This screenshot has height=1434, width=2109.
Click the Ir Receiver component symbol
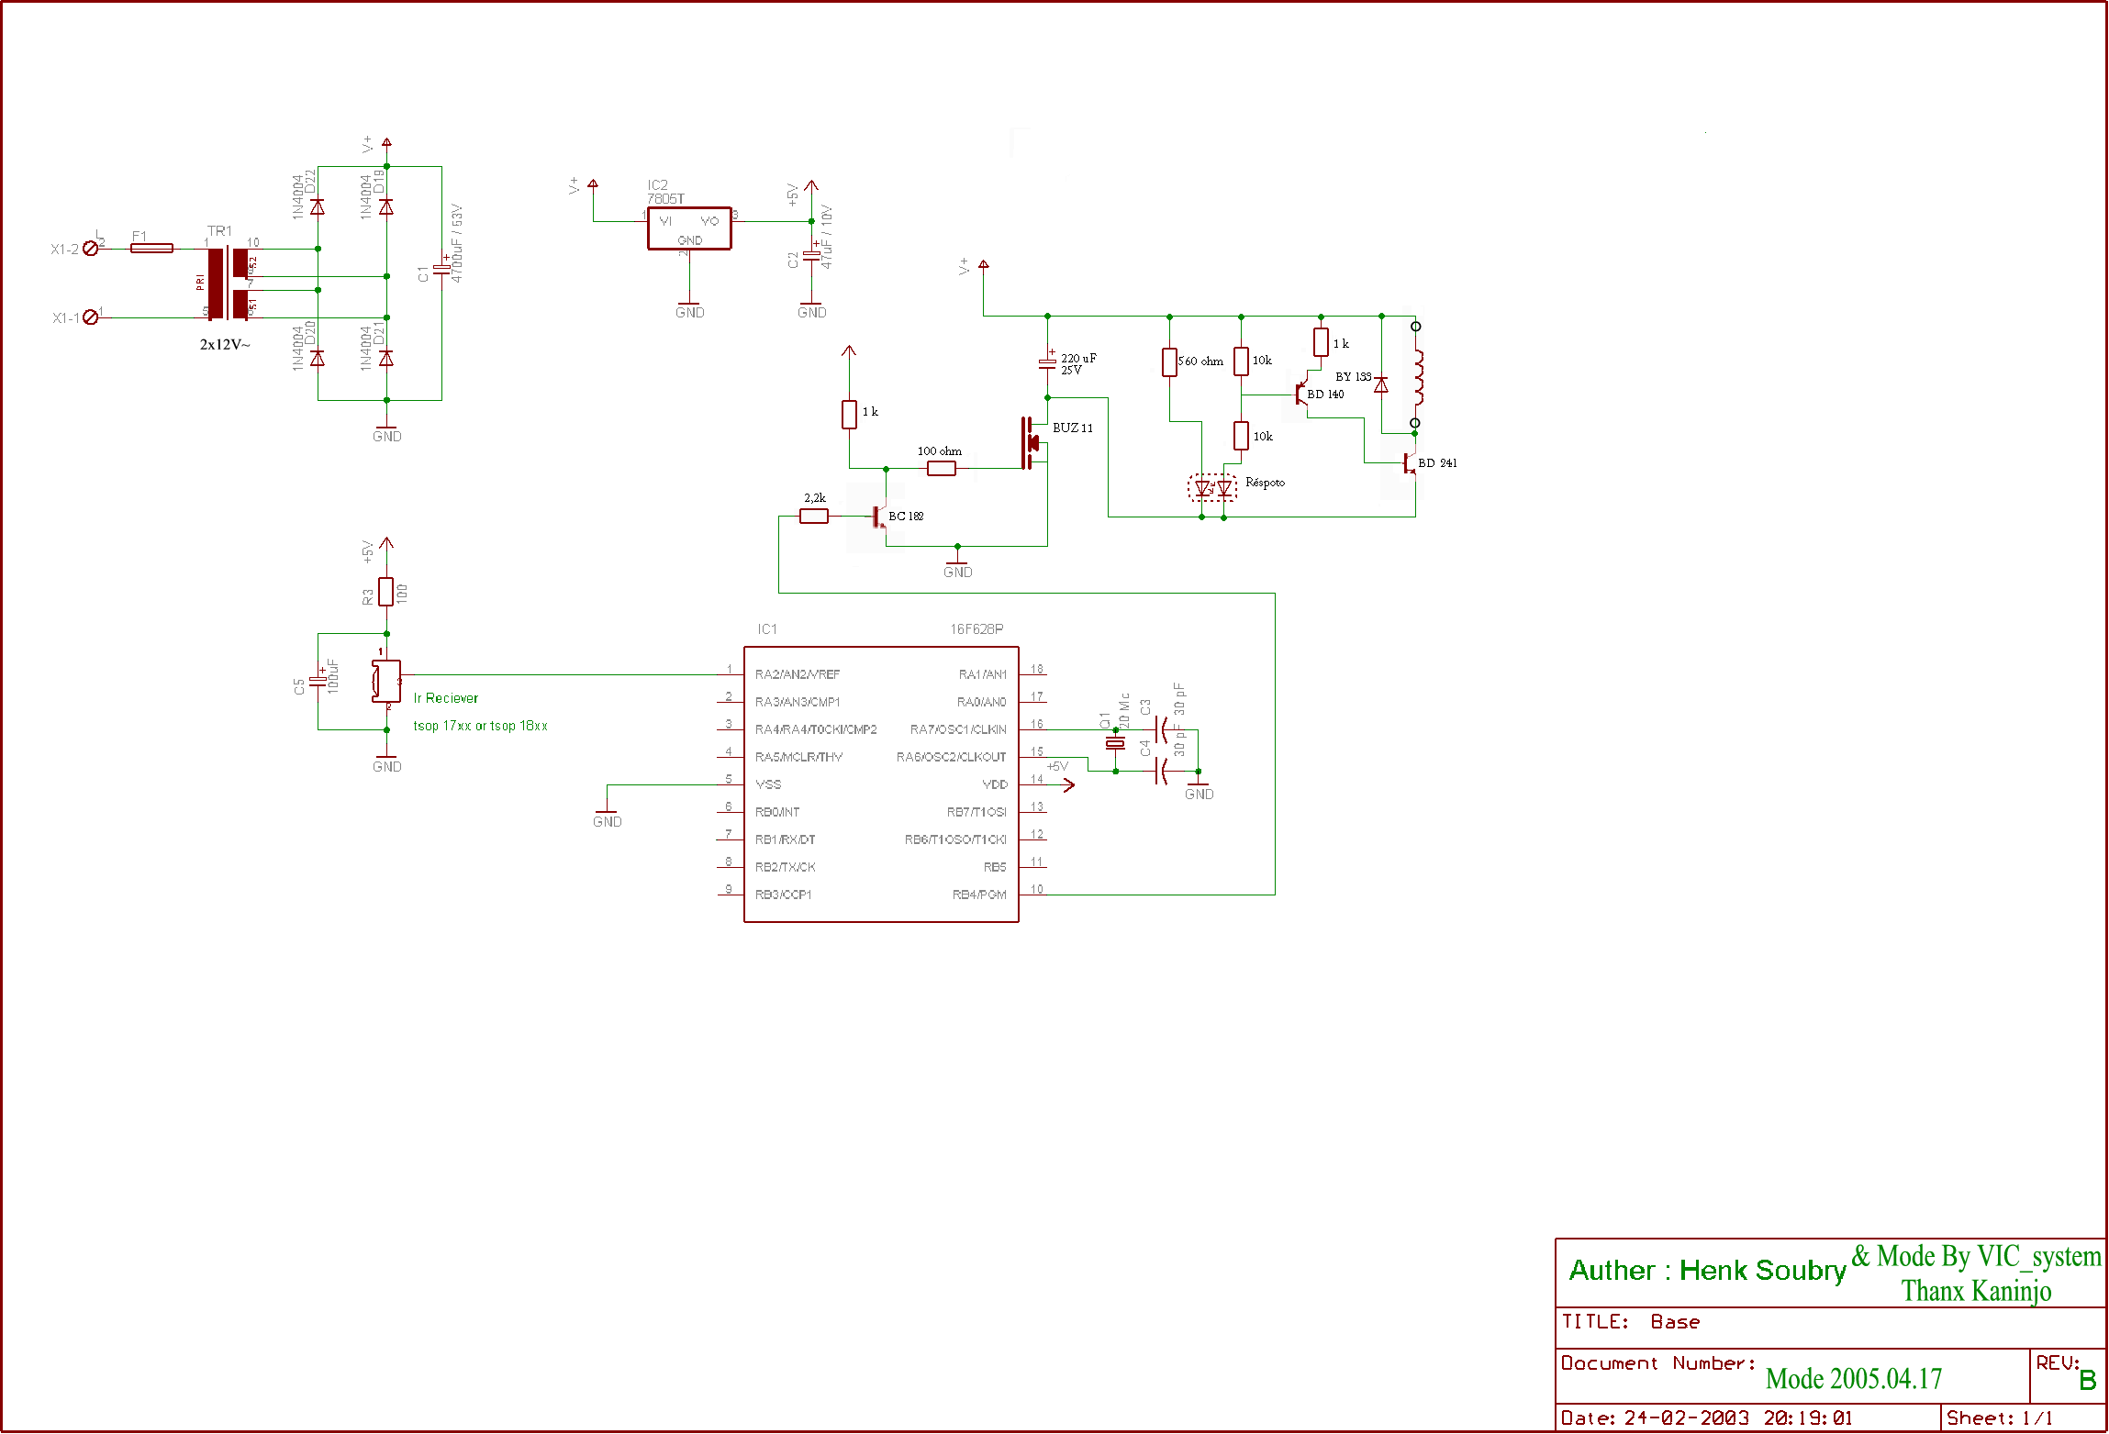point(385,681)
